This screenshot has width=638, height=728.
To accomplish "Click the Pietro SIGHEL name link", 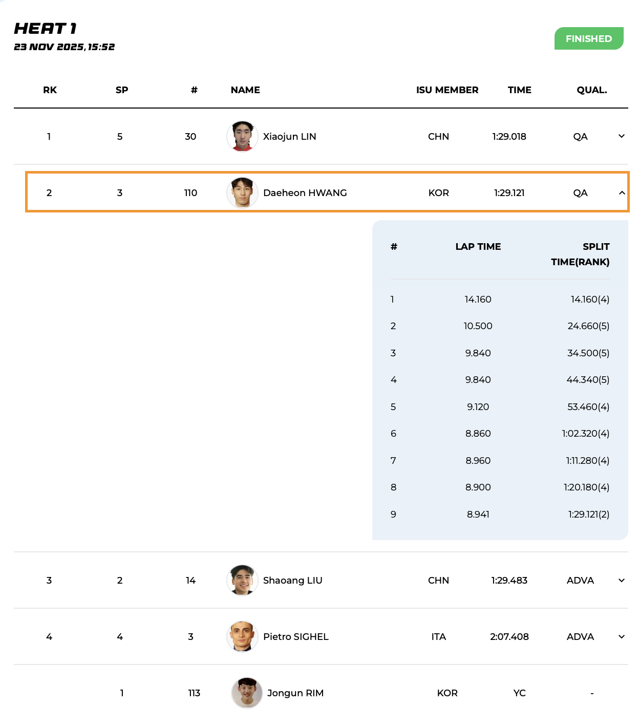I will click(x=295, y=637).
